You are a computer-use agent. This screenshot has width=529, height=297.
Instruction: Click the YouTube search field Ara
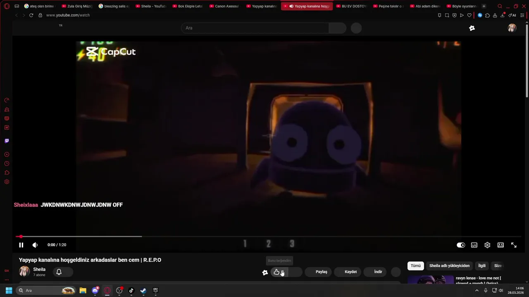[x=255, y=28]
